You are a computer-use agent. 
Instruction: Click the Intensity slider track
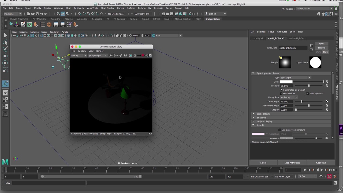pos(309,86)
